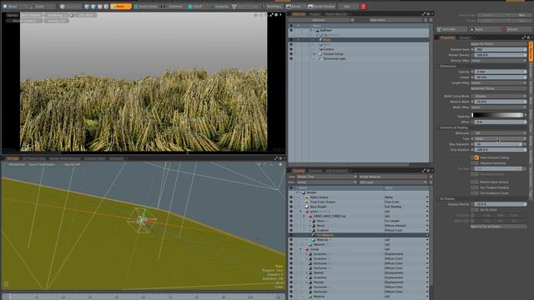Expand the Texture Group item
The width and height of the screenshot is (534, 300).
pyautogui.click(x=315, y=54)
